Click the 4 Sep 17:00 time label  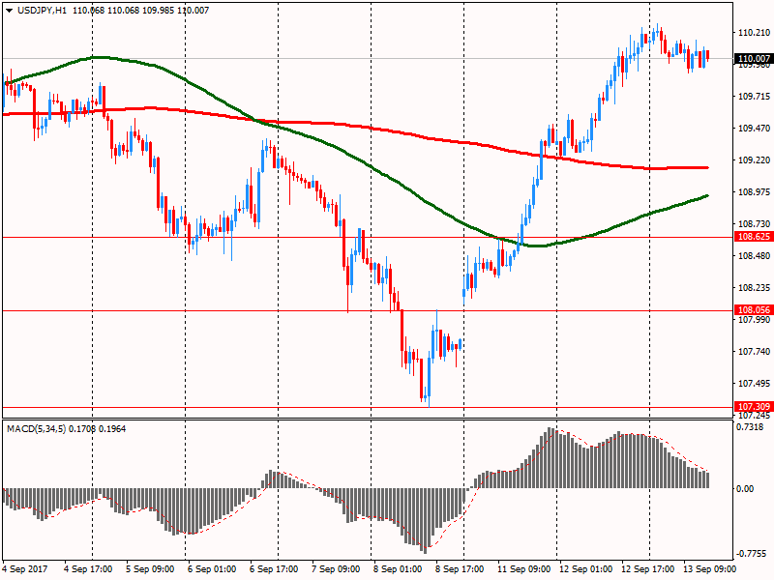[88, 569]
